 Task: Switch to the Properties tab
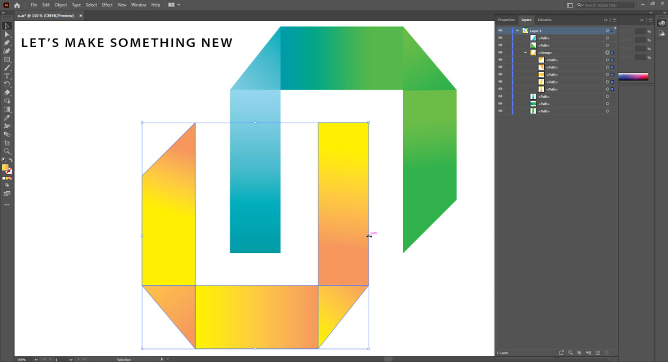pos(506,20)
